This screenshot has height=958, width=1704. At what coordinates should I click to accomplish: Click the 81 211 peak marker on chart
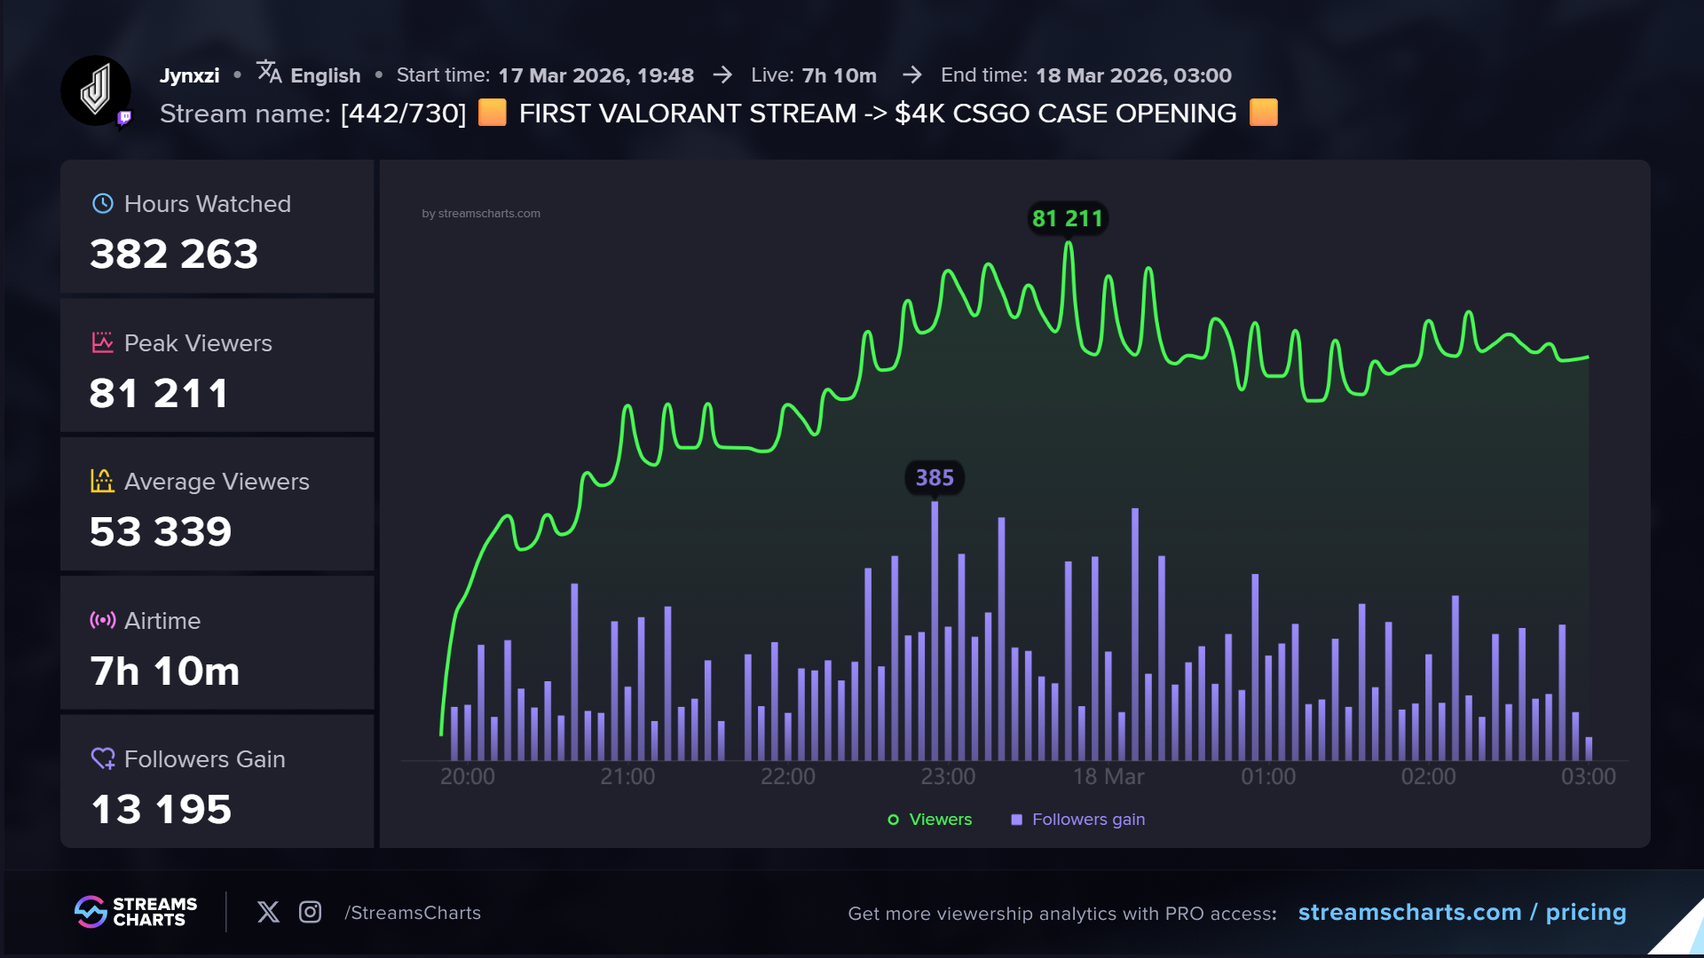1068,218
